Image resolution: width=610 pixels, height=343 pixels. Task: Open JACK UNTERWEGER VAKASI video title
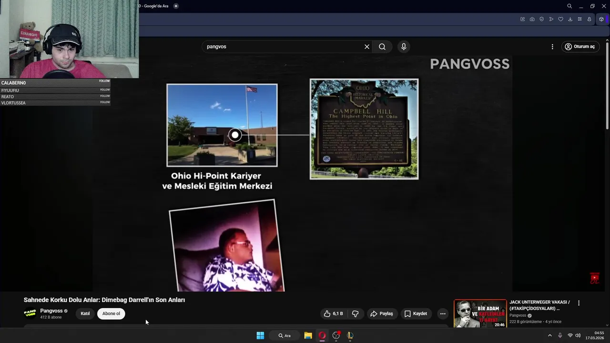click(x=539, y=305)
